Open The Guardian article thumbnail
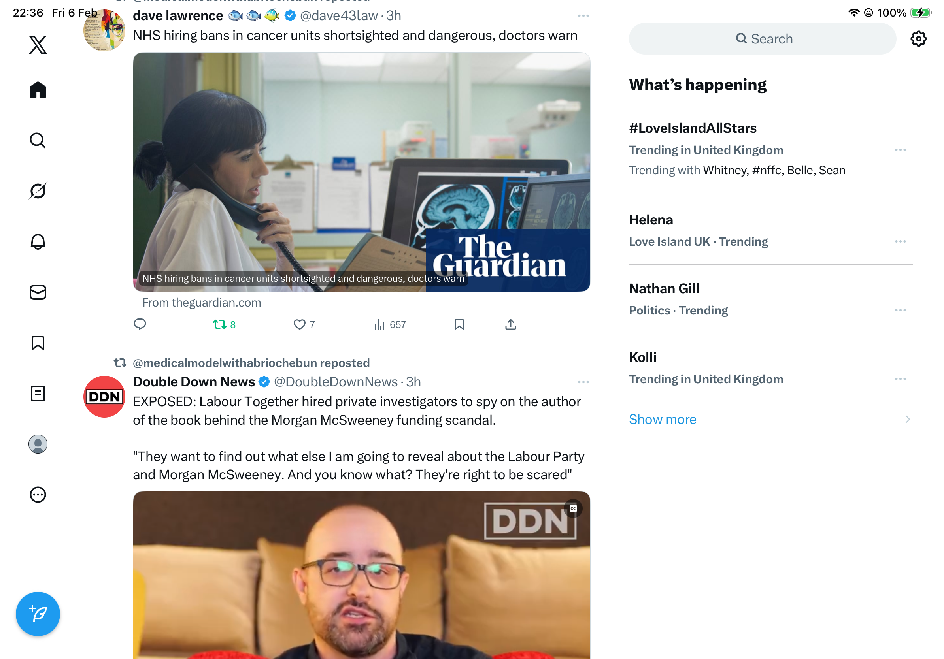 (x=361, y=172)
